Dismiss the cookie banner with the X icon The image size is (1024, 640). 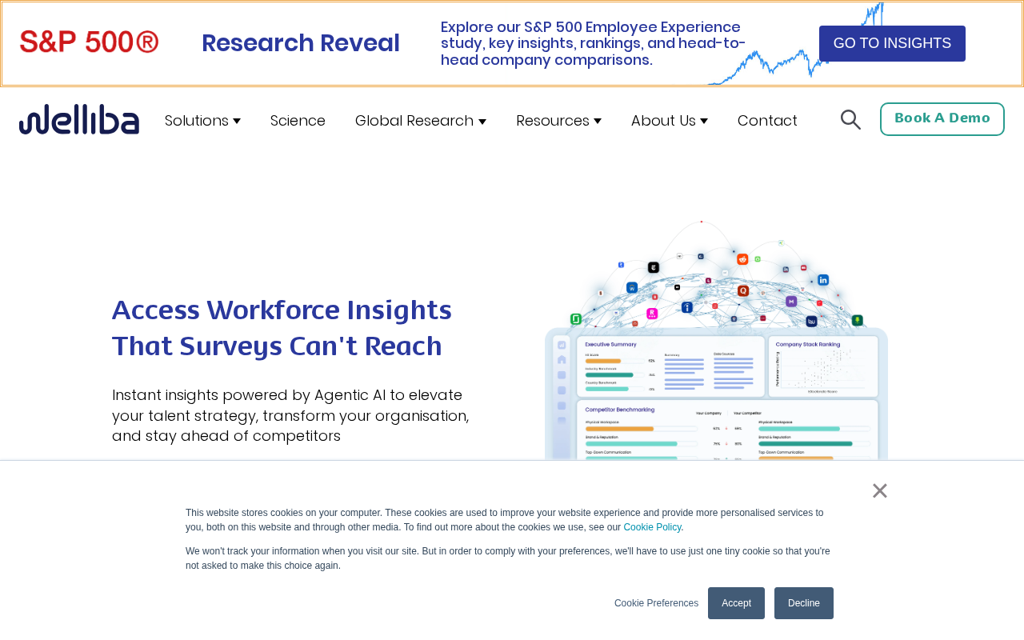(x=880, y=491)
